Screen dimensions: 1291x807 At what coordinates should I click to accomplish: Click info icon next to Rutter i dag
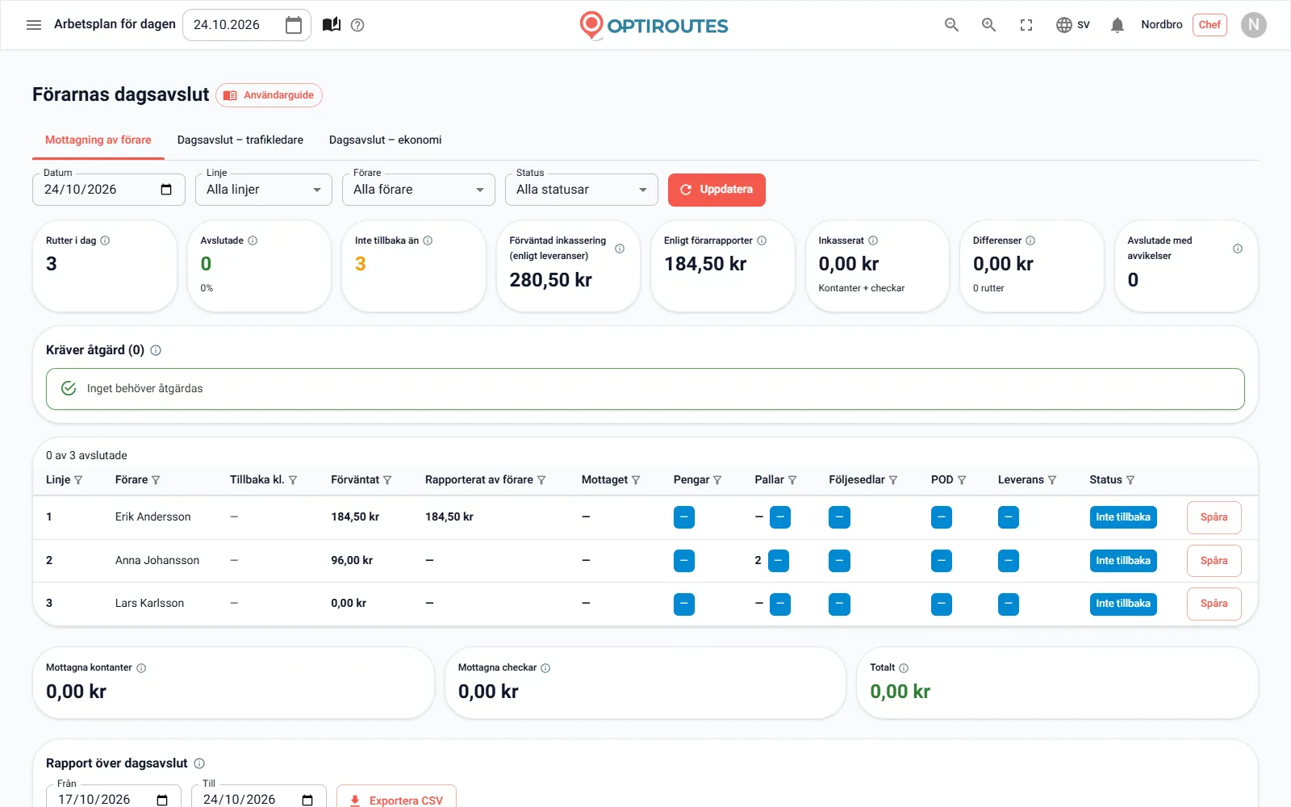pos(105,240)
